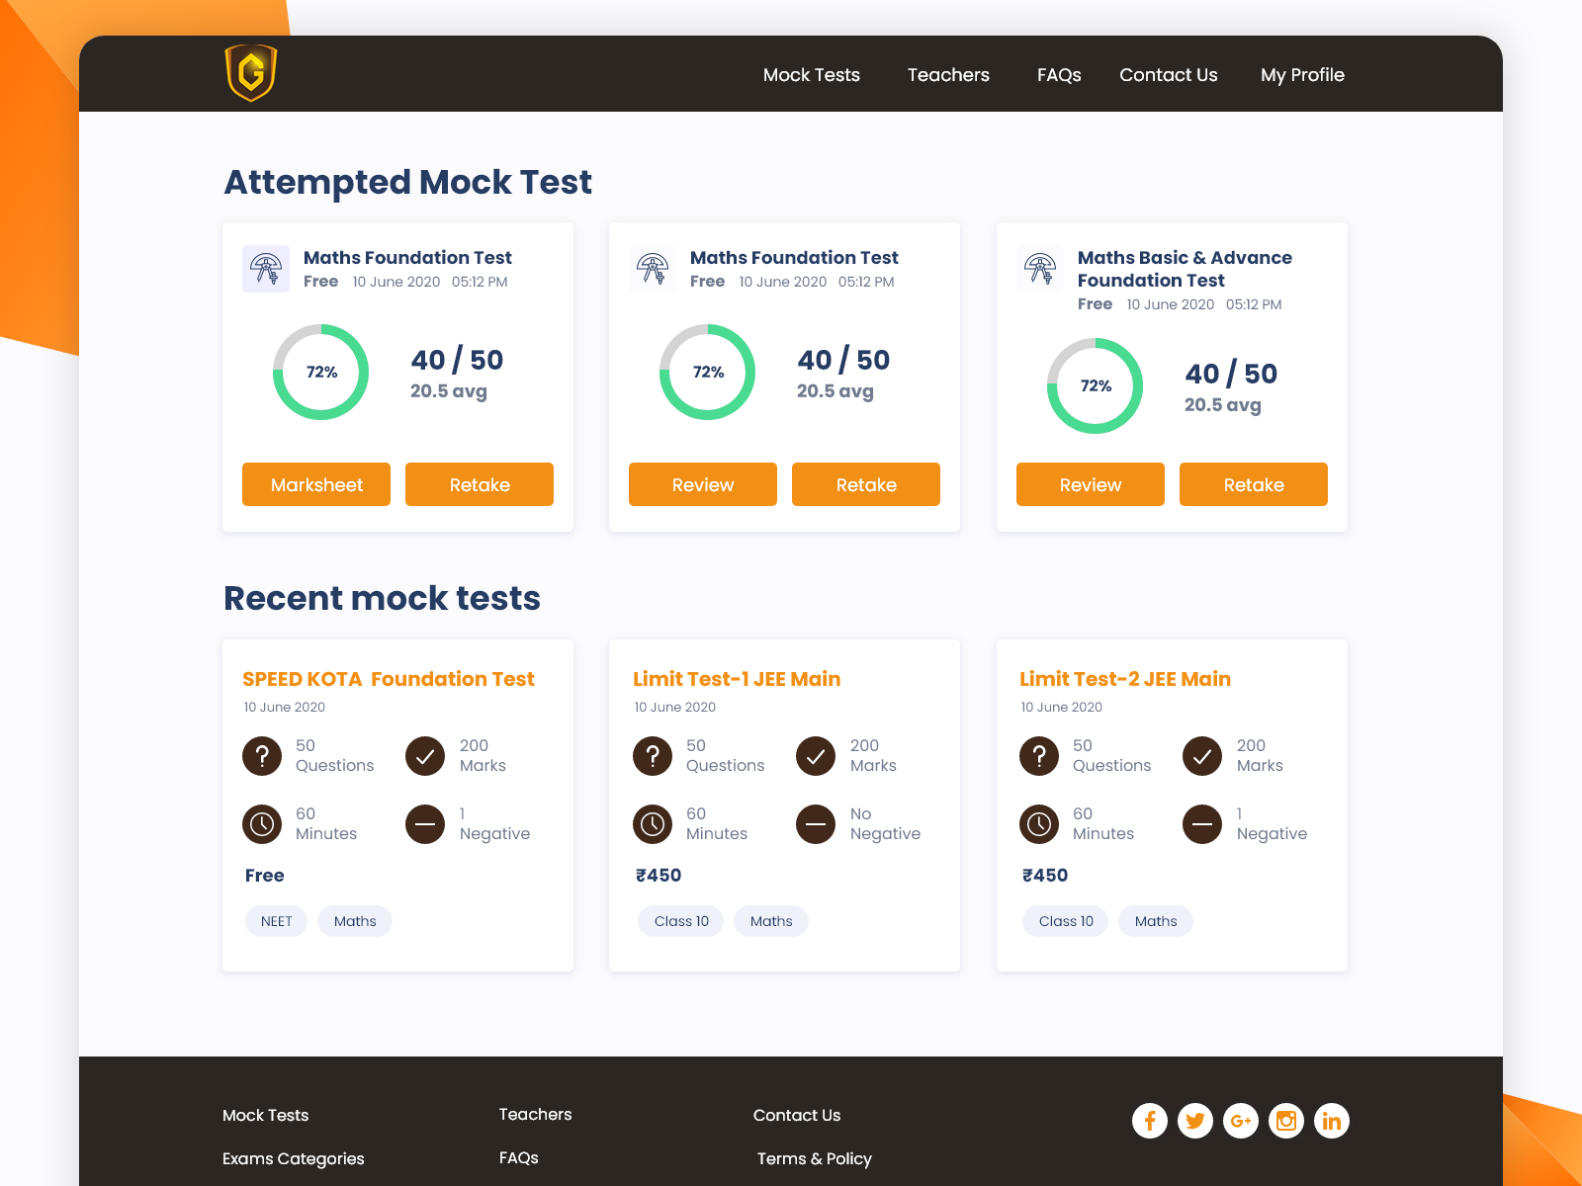Viewport: 1582px width, 1186px height.
Task: Click the 72% progress ring on the first card
Action: 322,373
